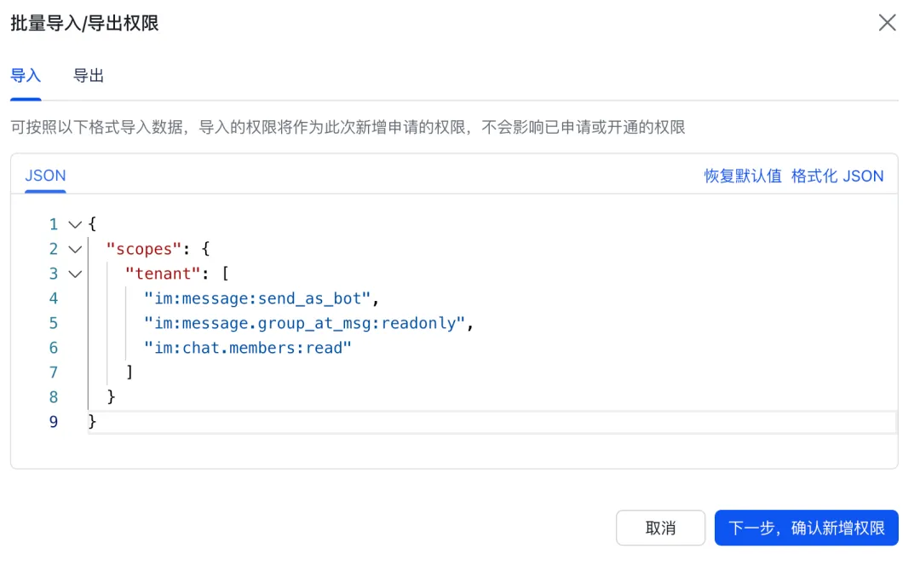This screenshot has width=920, height=566.
Task: Click 恢复默认值 to restore defaults
Action: tap(743, 176)
